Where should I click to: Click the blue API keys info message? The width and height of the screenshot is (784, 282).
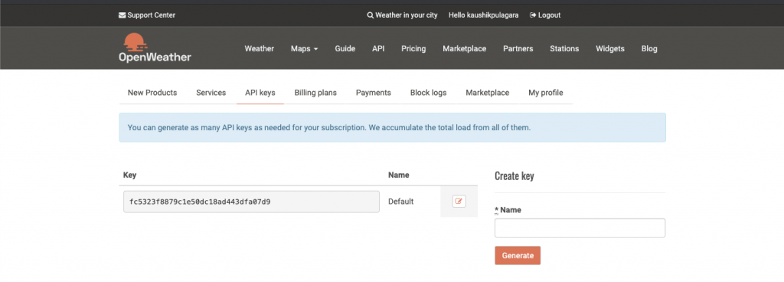click(393, 127)
